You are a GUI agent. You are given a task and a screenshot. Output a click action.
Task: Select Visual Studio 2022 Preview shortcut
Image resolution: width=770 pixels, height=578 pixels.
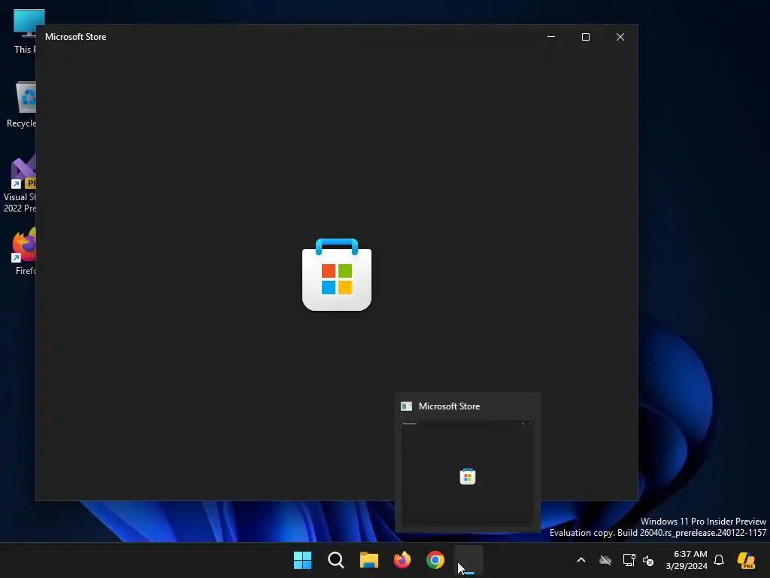(x=20, y=184)
